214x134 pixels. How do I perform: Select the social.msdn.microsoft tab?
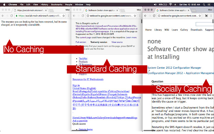pos(30,10)
